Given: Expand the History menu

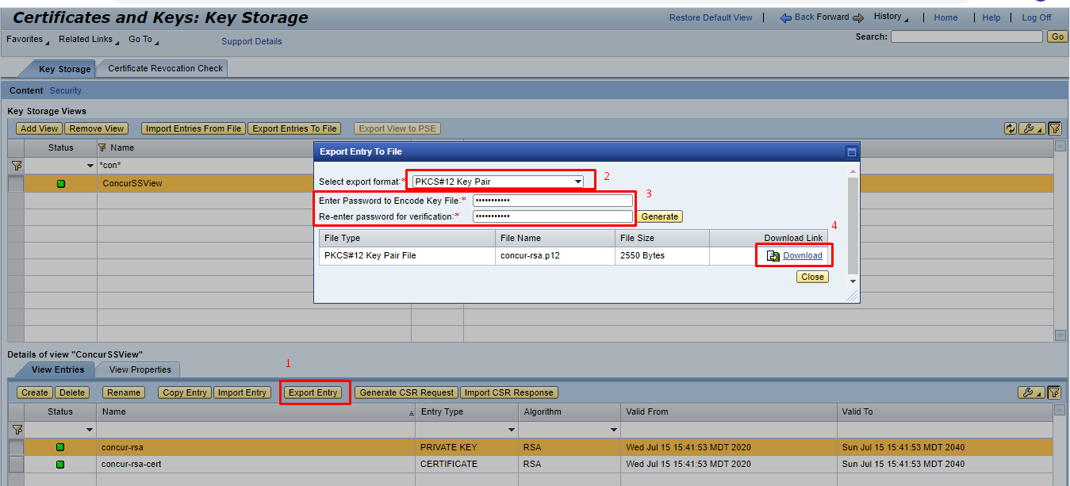Looking at the screenshot, I should [x=891, y=17].
